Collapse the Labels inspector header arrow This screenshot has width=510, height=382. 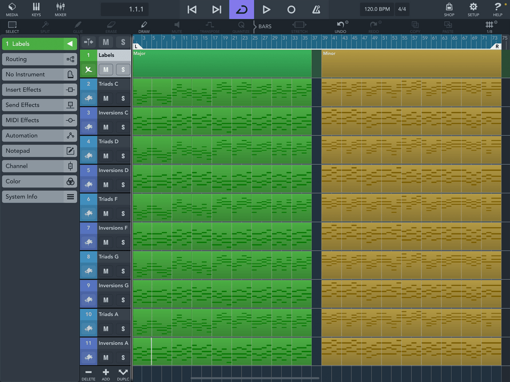[x=70, y=44]
